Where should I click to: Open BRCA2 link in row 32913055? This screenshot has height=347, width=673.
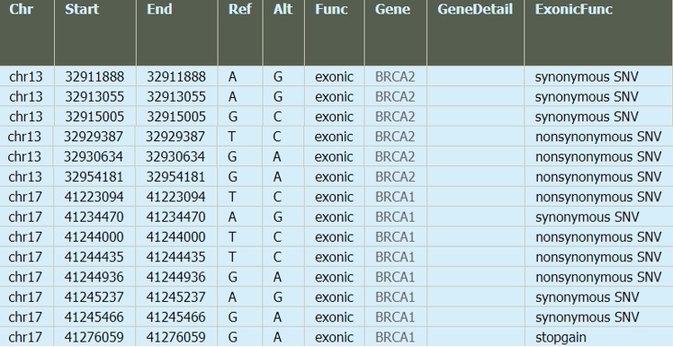tap(395, 97)
